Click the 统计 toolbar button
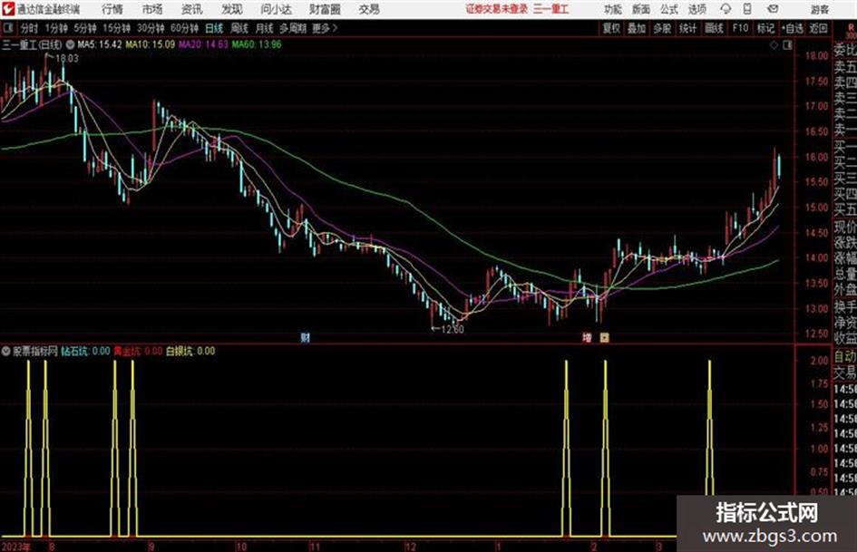This screenshot has width=857, height=552. [x=687, y=28]
